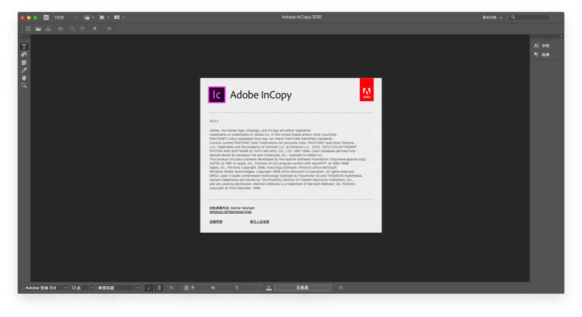
Task: Select the Note tool
Action: (x=24, y=62)
